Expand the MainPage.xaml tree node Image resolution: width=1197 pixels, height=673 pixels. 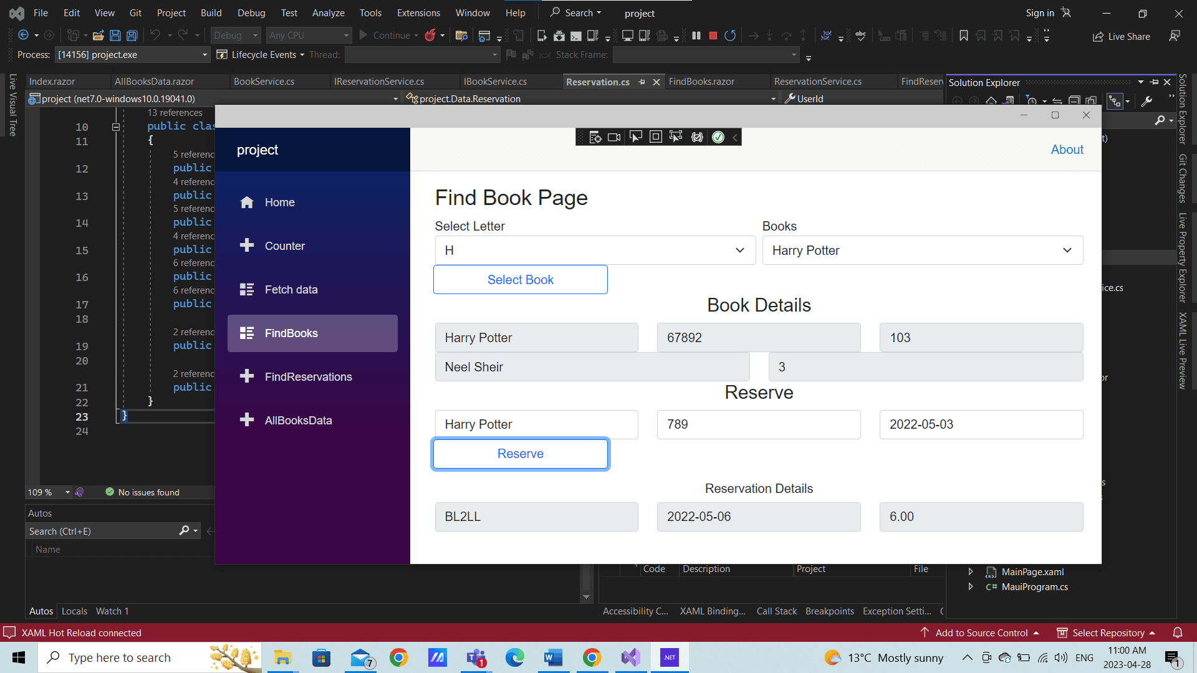(971, 571)
